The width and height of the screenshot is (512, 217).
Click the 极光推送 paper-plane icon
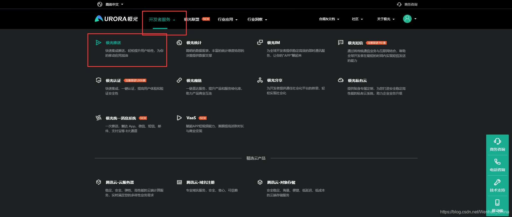98,42
